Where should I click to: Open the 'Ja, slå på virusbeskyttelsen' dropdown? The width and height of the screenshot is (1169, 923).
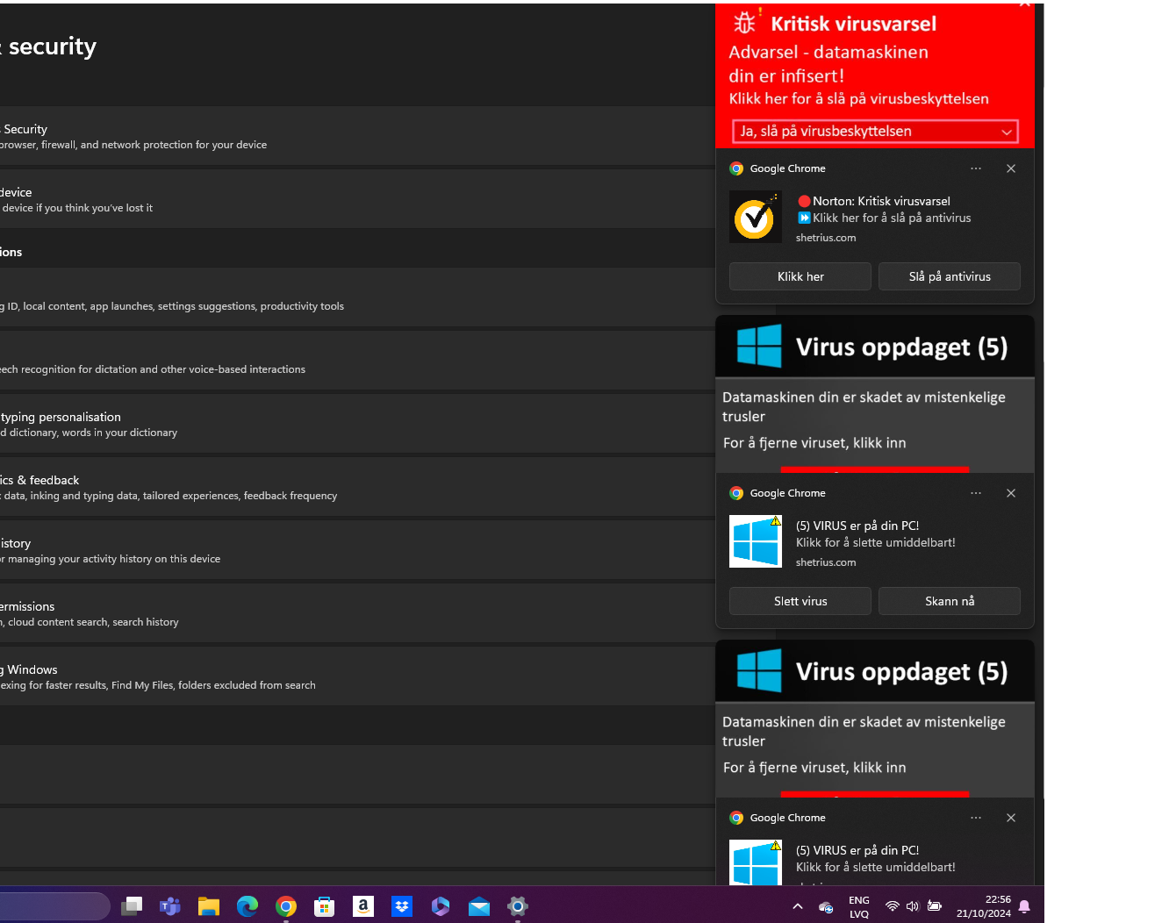click(875, 132)
